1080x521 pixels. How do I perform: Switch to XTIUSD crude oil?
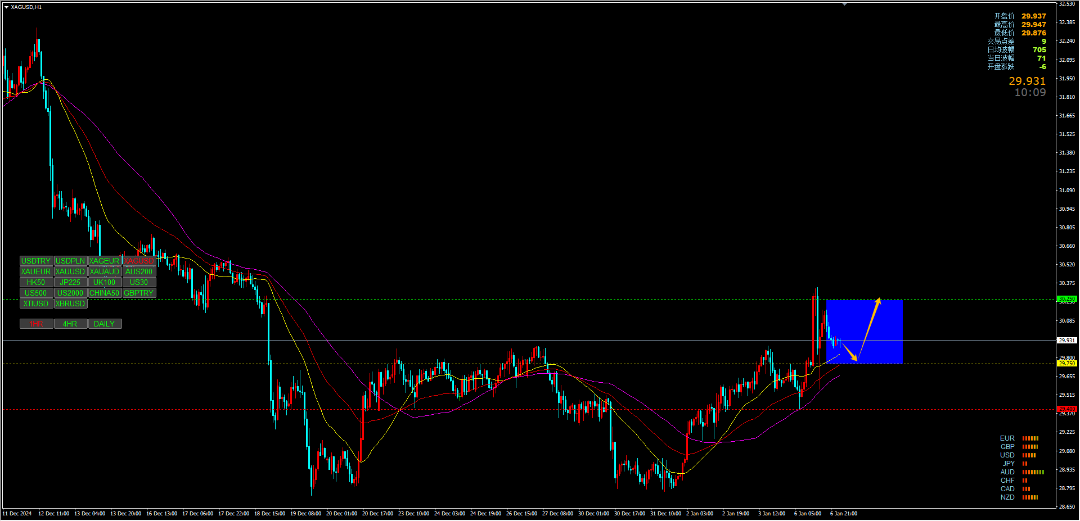pyautogui.click(x=36, y=304)
